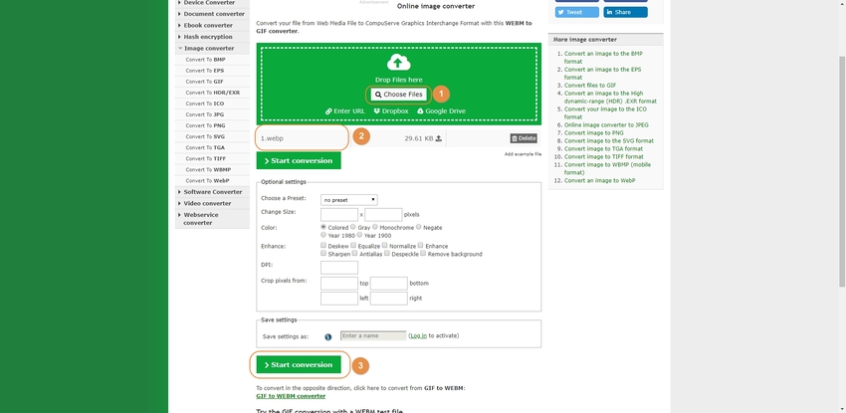Open Convert To EPS in sidebar
Screen dimensions: 846x413
click(x=205, y=71)
